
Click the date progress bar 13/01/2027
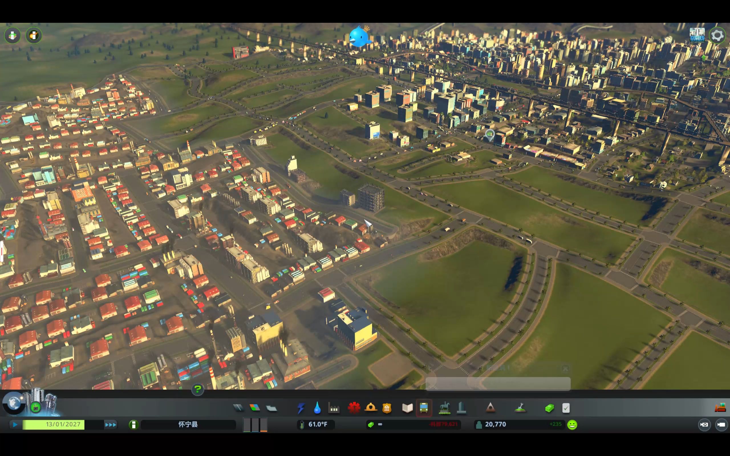[x=63, y=425]
